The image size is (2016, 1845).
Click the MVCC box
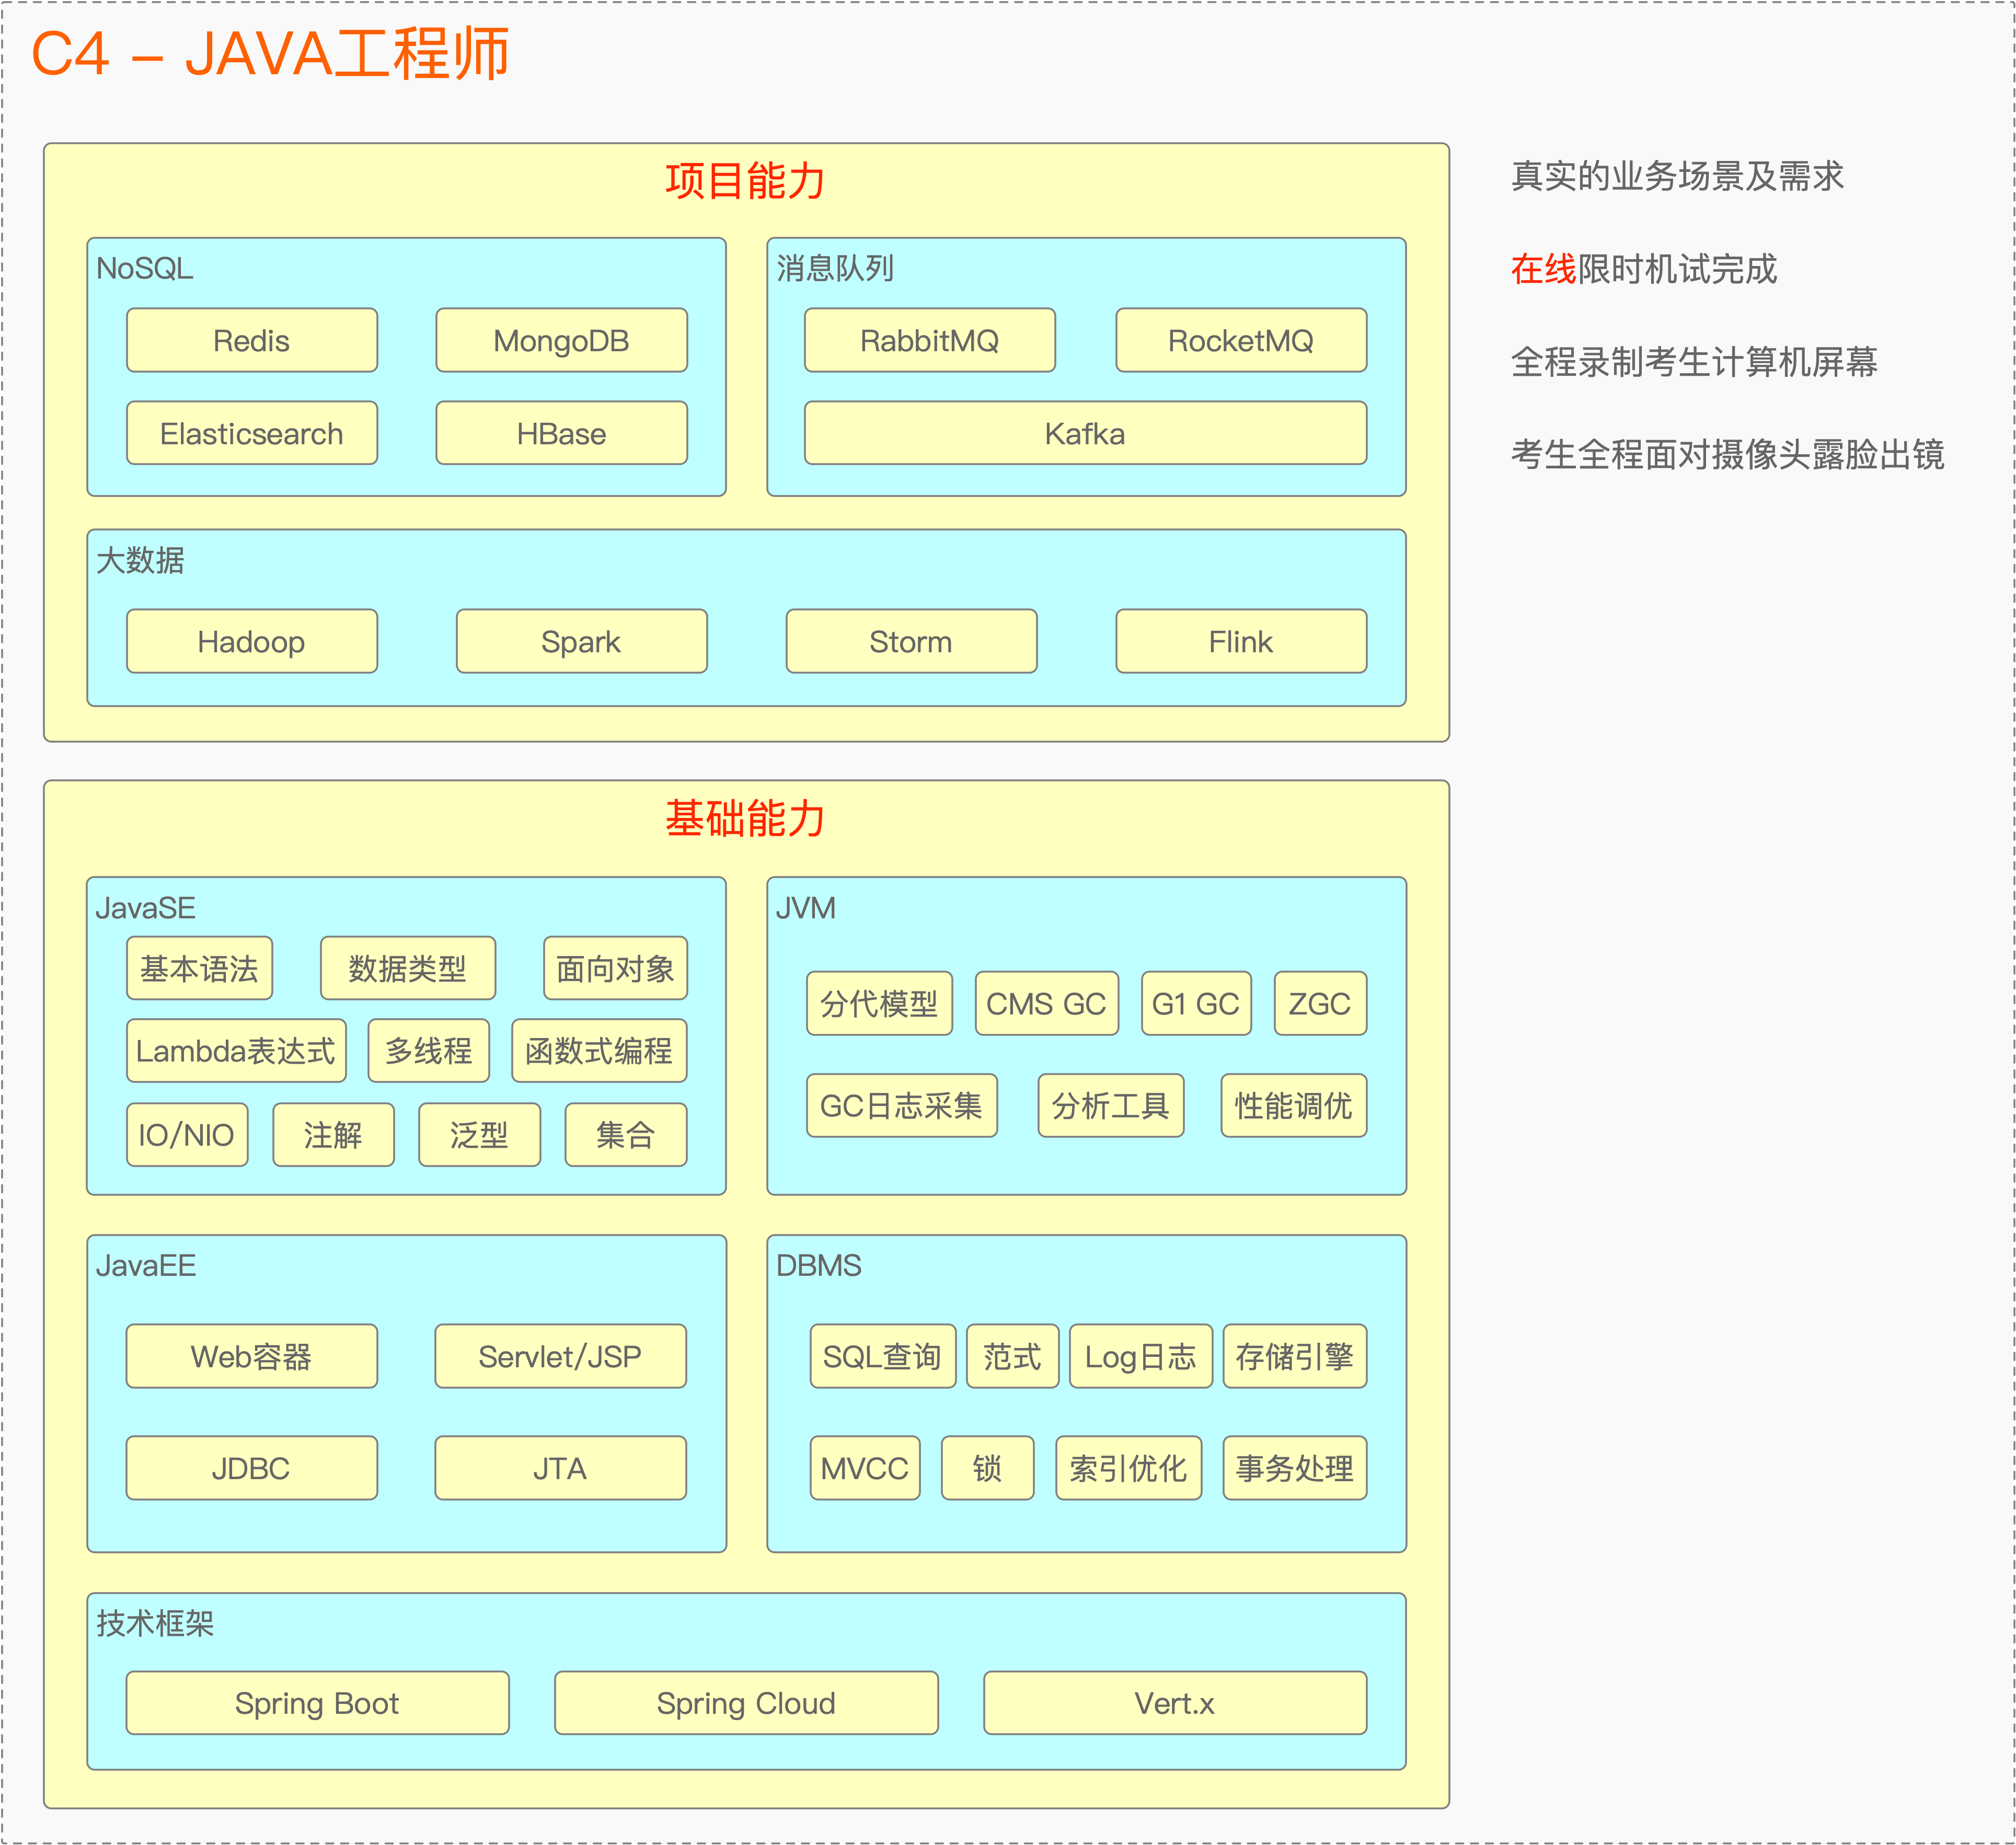coord(865,1468)
